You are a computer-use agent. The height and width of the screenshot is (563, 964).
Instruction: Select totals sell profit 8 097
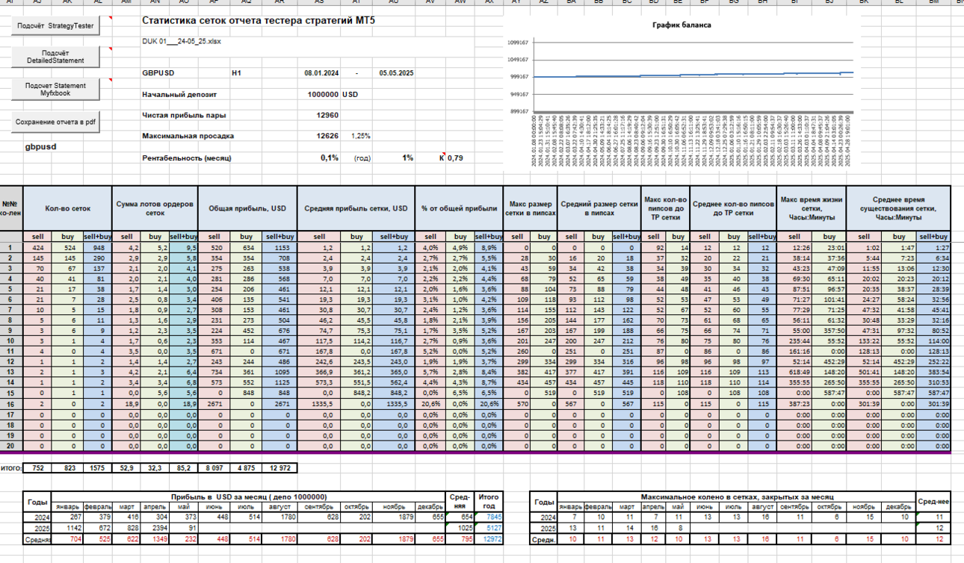click(215, 468)
